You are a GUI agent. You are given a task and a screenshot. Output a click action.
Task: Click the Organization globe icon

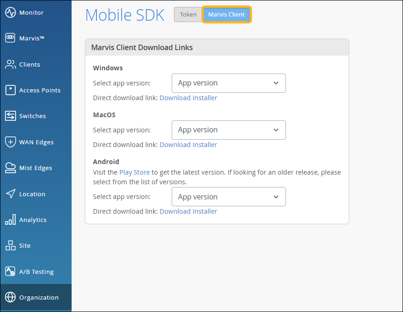[x=10, y=297]
